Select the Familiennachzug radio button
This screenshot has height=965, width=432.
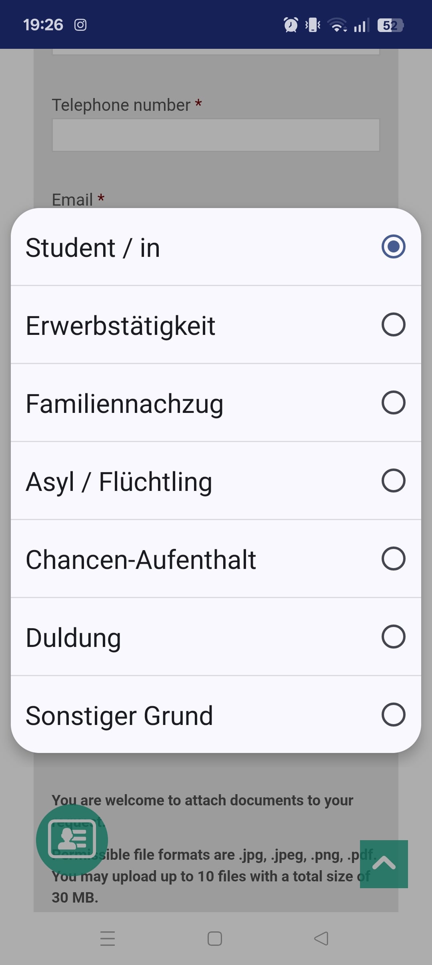pos(393,402)
